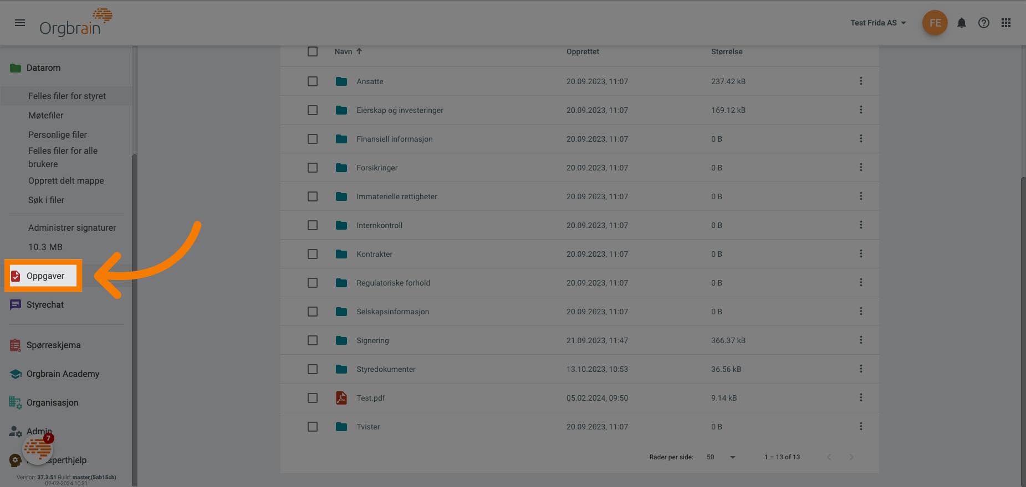Go to Styrechat in the sidebar
This screenshot has width=1026, height=487.
tap(44, 305)
